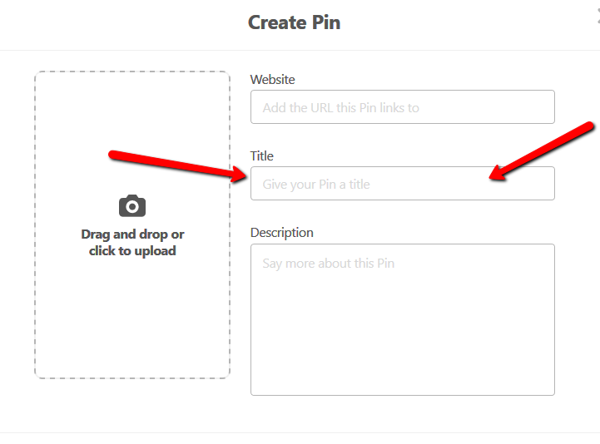
Task: Click the "Say more about this Pin" placeholder
Action: tap(328, 264)
